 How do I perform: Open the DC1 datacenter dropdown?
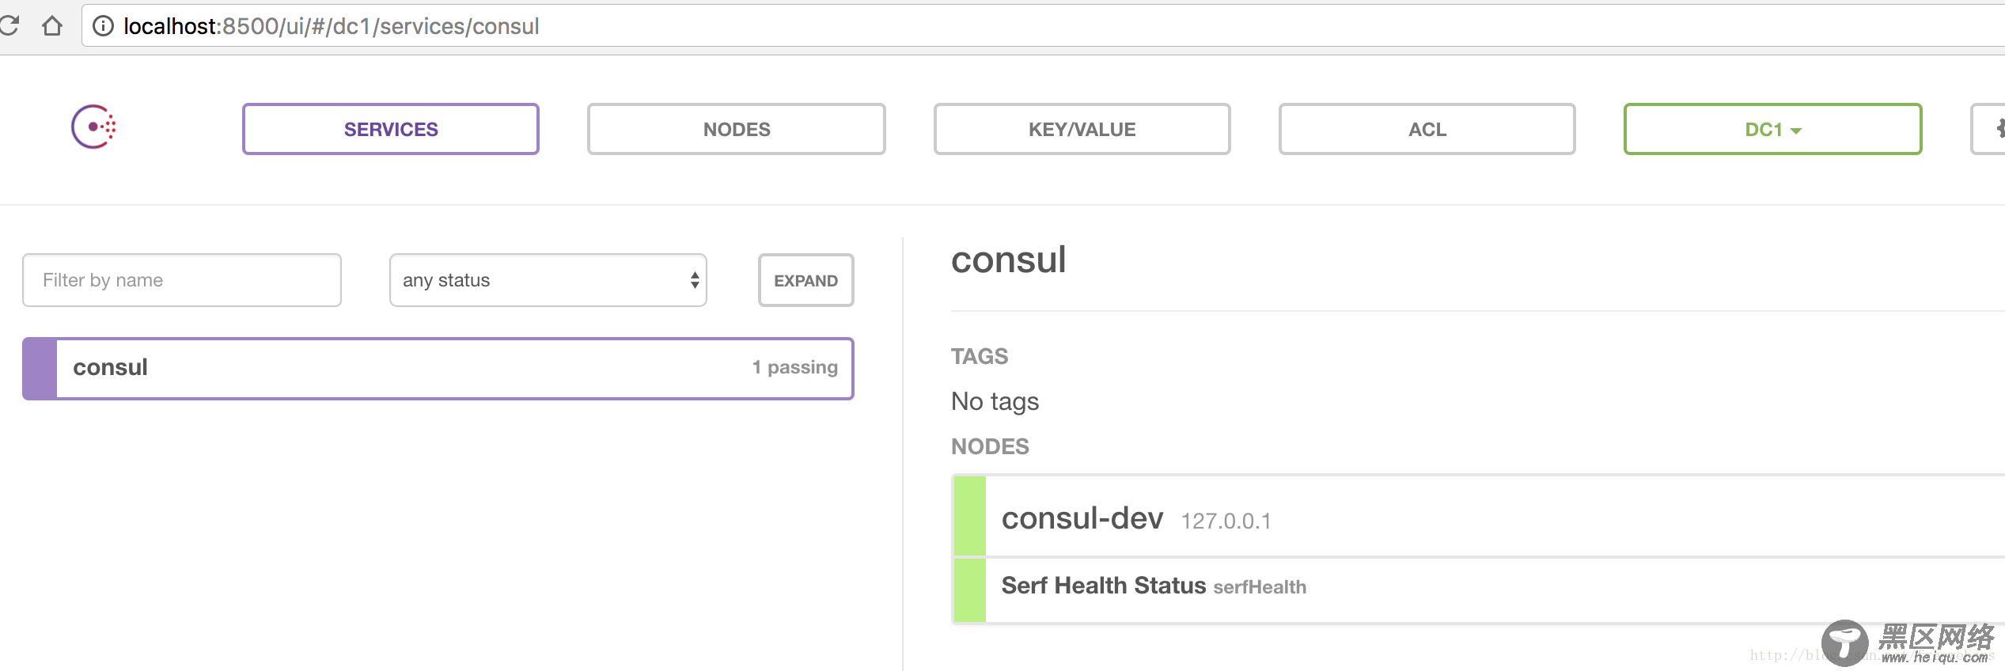(x=1772, y=129)
